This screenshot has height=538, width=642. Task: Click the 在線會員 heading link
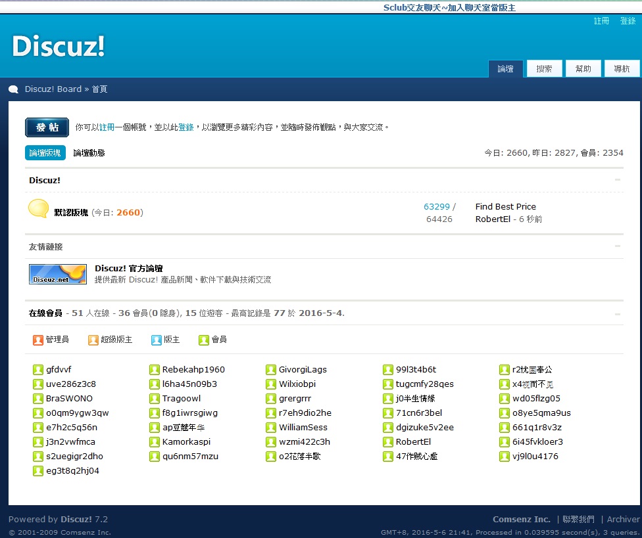(x=45, y=313)
